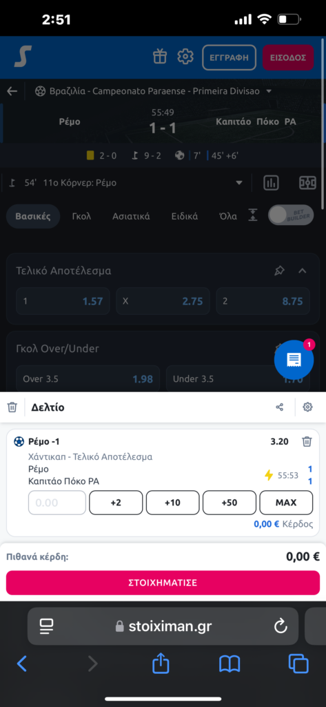
Task: Open betslip settings gear icon
Action: click(307, 407)
